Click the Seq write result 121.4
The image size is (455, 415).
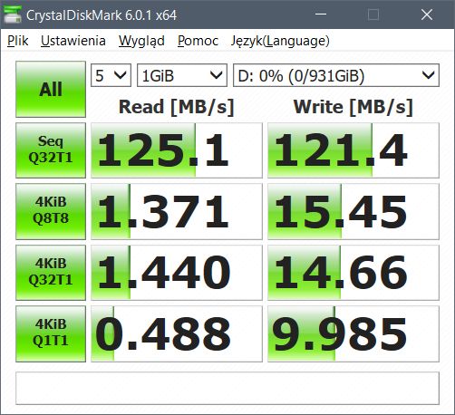coord(353,150)
